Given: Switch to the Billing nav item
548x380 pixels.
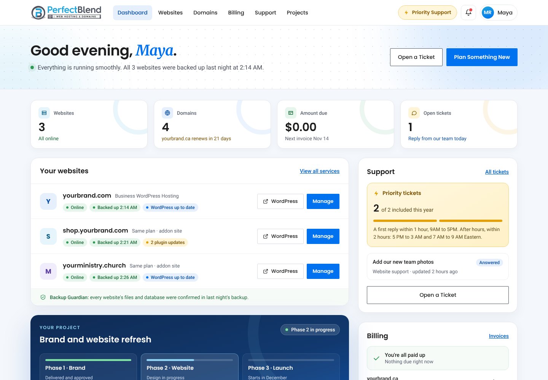Looking at the screenshot, I should (236, 13).
